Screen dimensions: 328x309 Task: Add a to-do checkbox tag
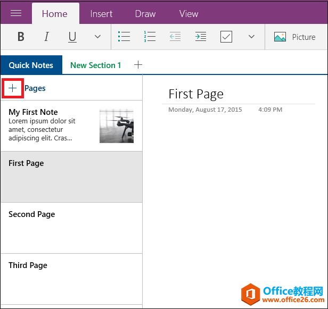tap(226, 37)
